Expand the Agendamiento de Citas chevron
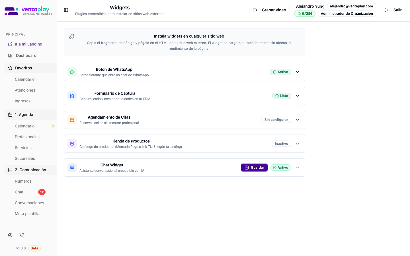410x256 pixels. tap(298, 120)
